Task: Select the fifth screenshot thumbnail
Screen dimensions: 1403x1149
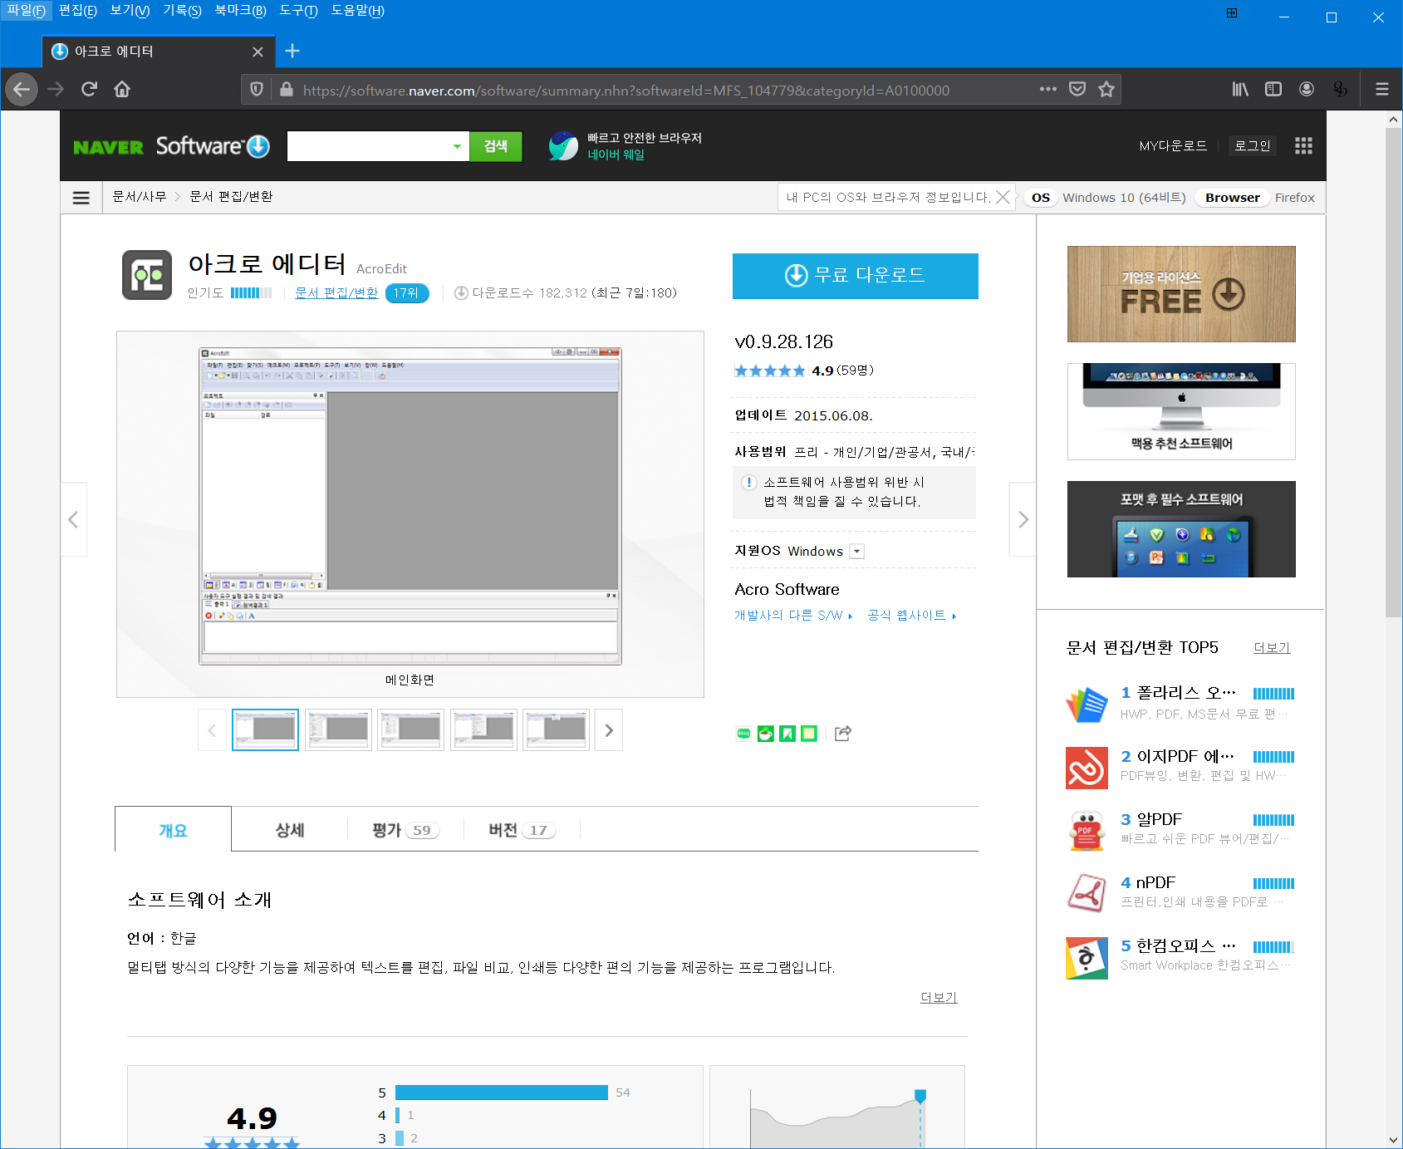Action: point(556,730)
